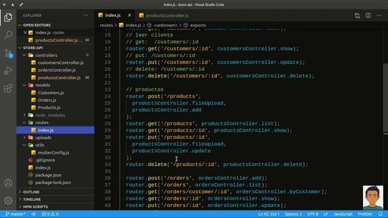Click ordersController.byCustomer in code
The width and height of the screenshot is (388, 218).
278,192
